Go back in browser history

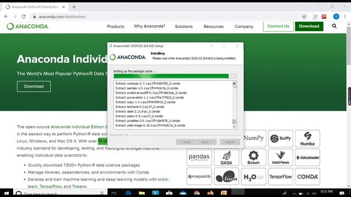(6, 16)
